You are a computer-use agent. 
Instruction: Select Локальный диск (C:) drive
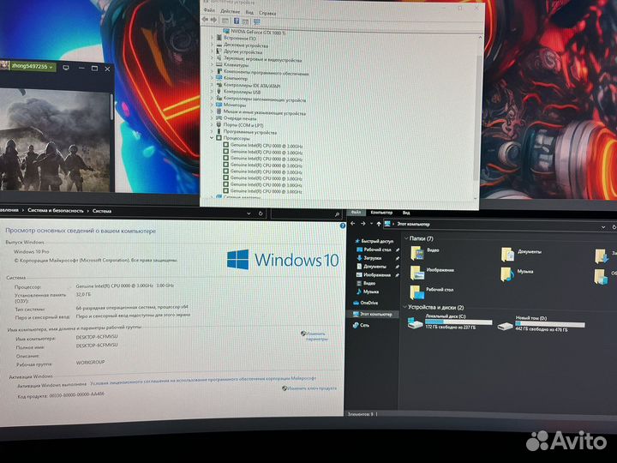pos(449,322)
